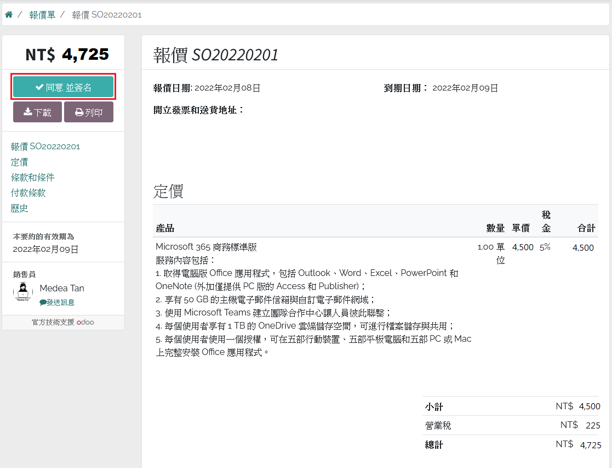Download the quotation with the 下載 button
Screen dimensions: 612x468
pyautogui.click(x=37, y=112)
